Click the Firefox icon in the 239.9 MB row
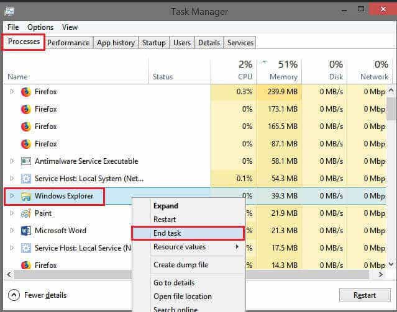Screen dimensions: 397x312 pos(26,92)
